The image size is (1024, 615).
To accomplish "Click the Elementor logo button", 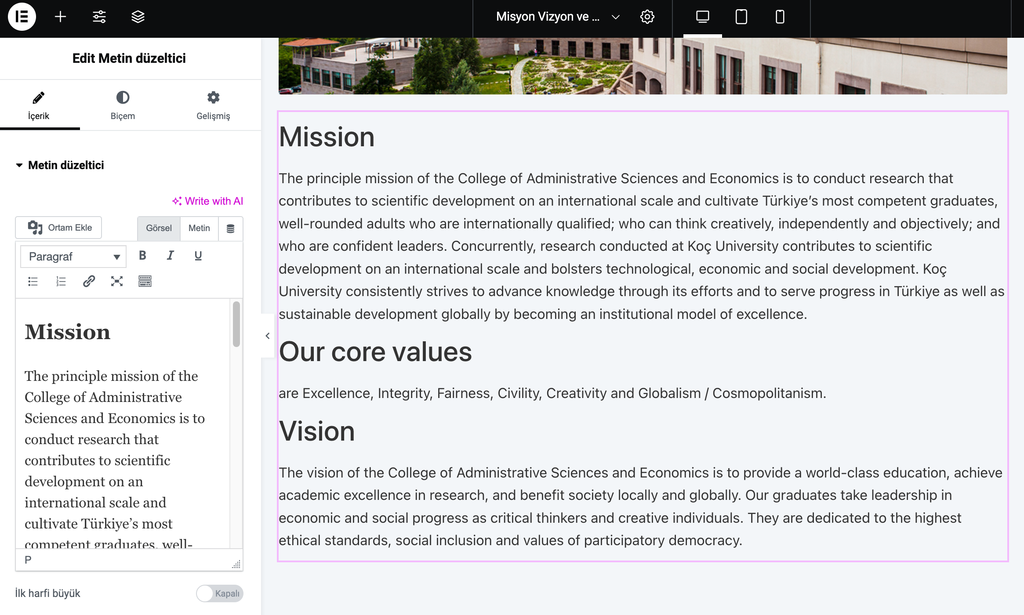I will pos(22,17).
